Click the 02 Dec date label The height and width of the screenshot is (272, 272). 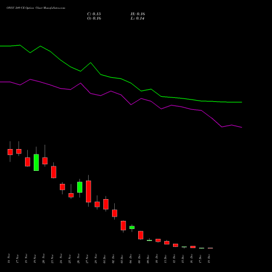[x=113, y=258]
